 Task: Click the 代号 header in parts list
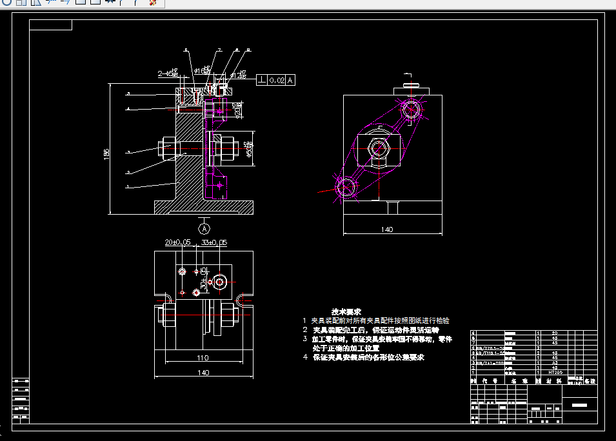(490, 380)
